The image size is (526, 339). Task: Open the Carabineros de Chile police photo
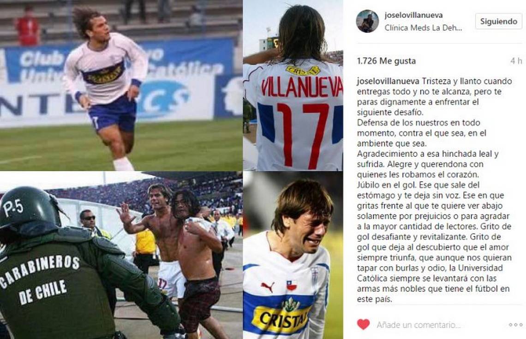coord(121,255)
